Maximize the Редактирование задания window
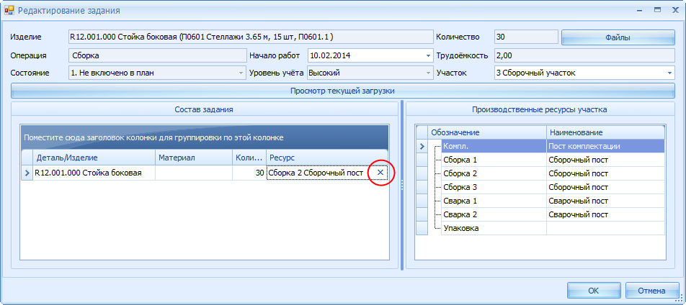686x305 pixels. [657, 9]
